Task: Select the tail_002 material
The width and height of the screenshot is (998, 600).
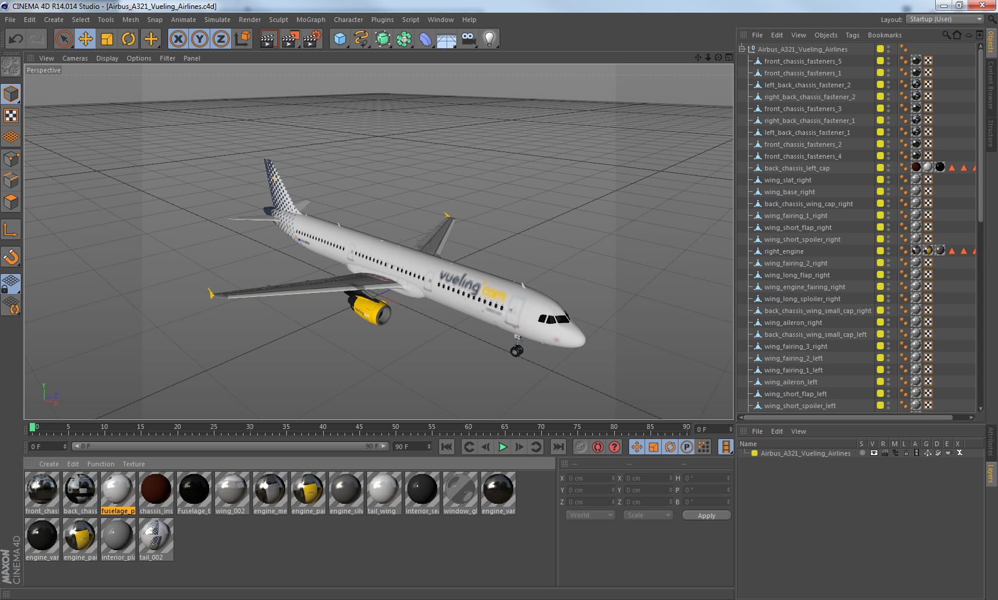Action: tap(156, 539)
